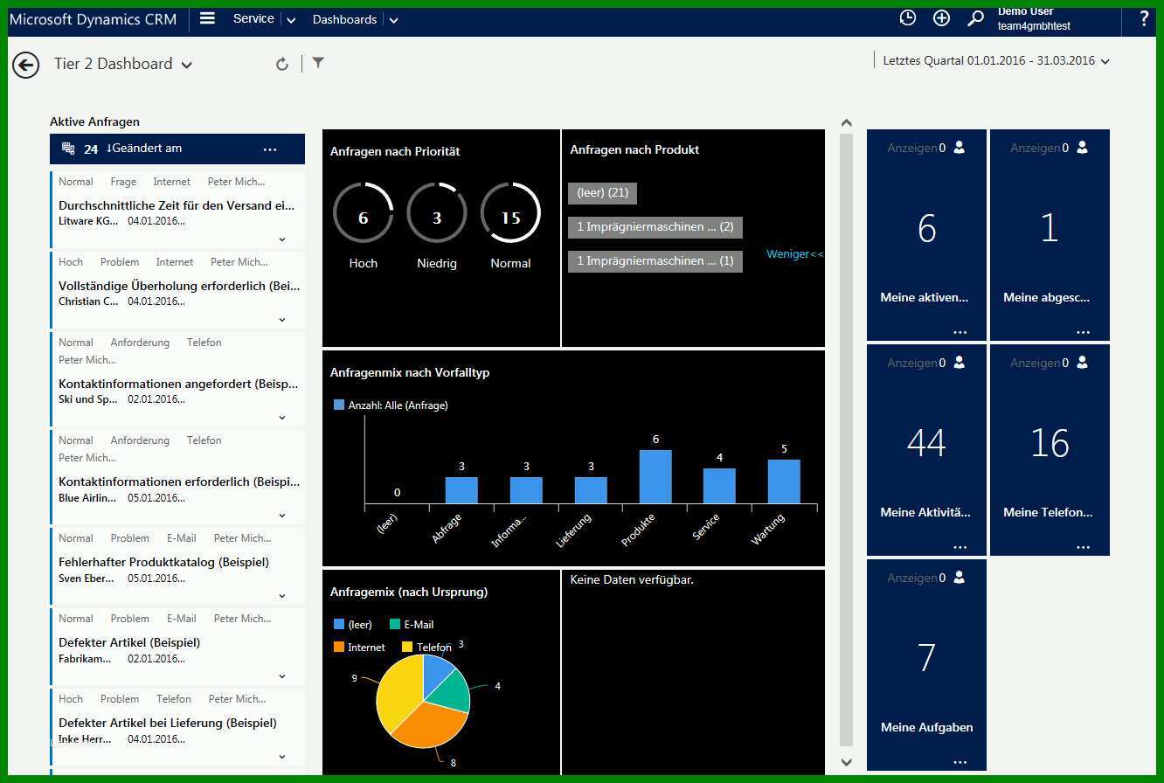Click user icon on Meine Aktivitä tile
The width and height of the screenshot is (1164, 783).
pos(960,363)
